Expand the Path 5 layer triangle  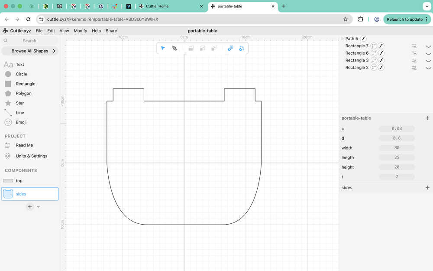(343, 39)
